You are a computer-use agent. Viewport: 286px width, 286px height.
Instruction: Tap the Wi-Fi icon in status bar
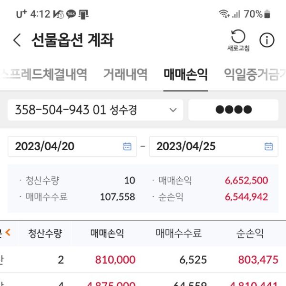point(224,14)
